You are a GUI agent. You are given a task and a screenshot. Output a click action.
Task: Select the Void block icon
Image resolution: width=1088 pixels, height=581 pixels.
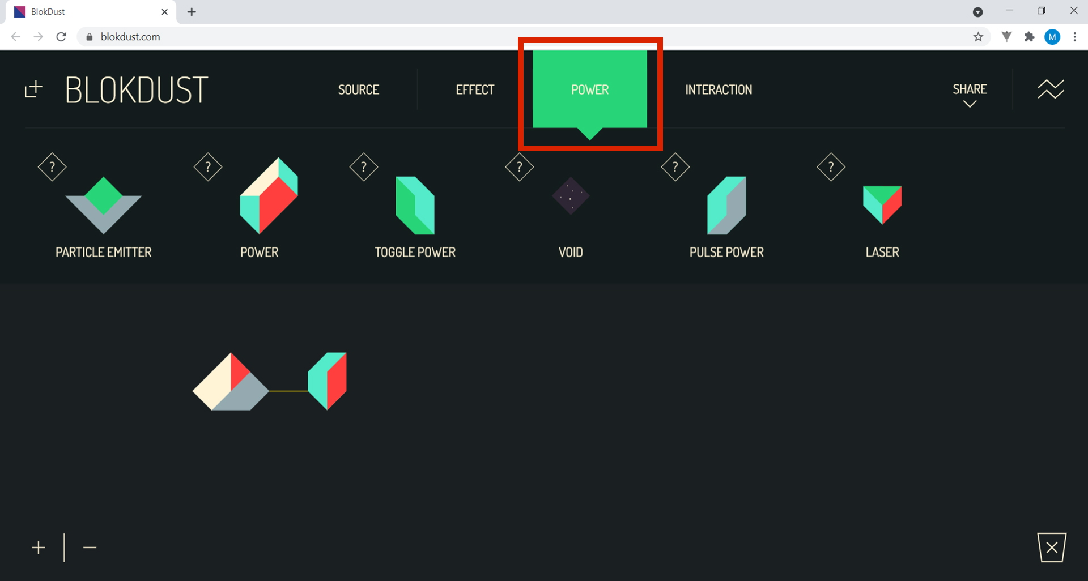571,196
